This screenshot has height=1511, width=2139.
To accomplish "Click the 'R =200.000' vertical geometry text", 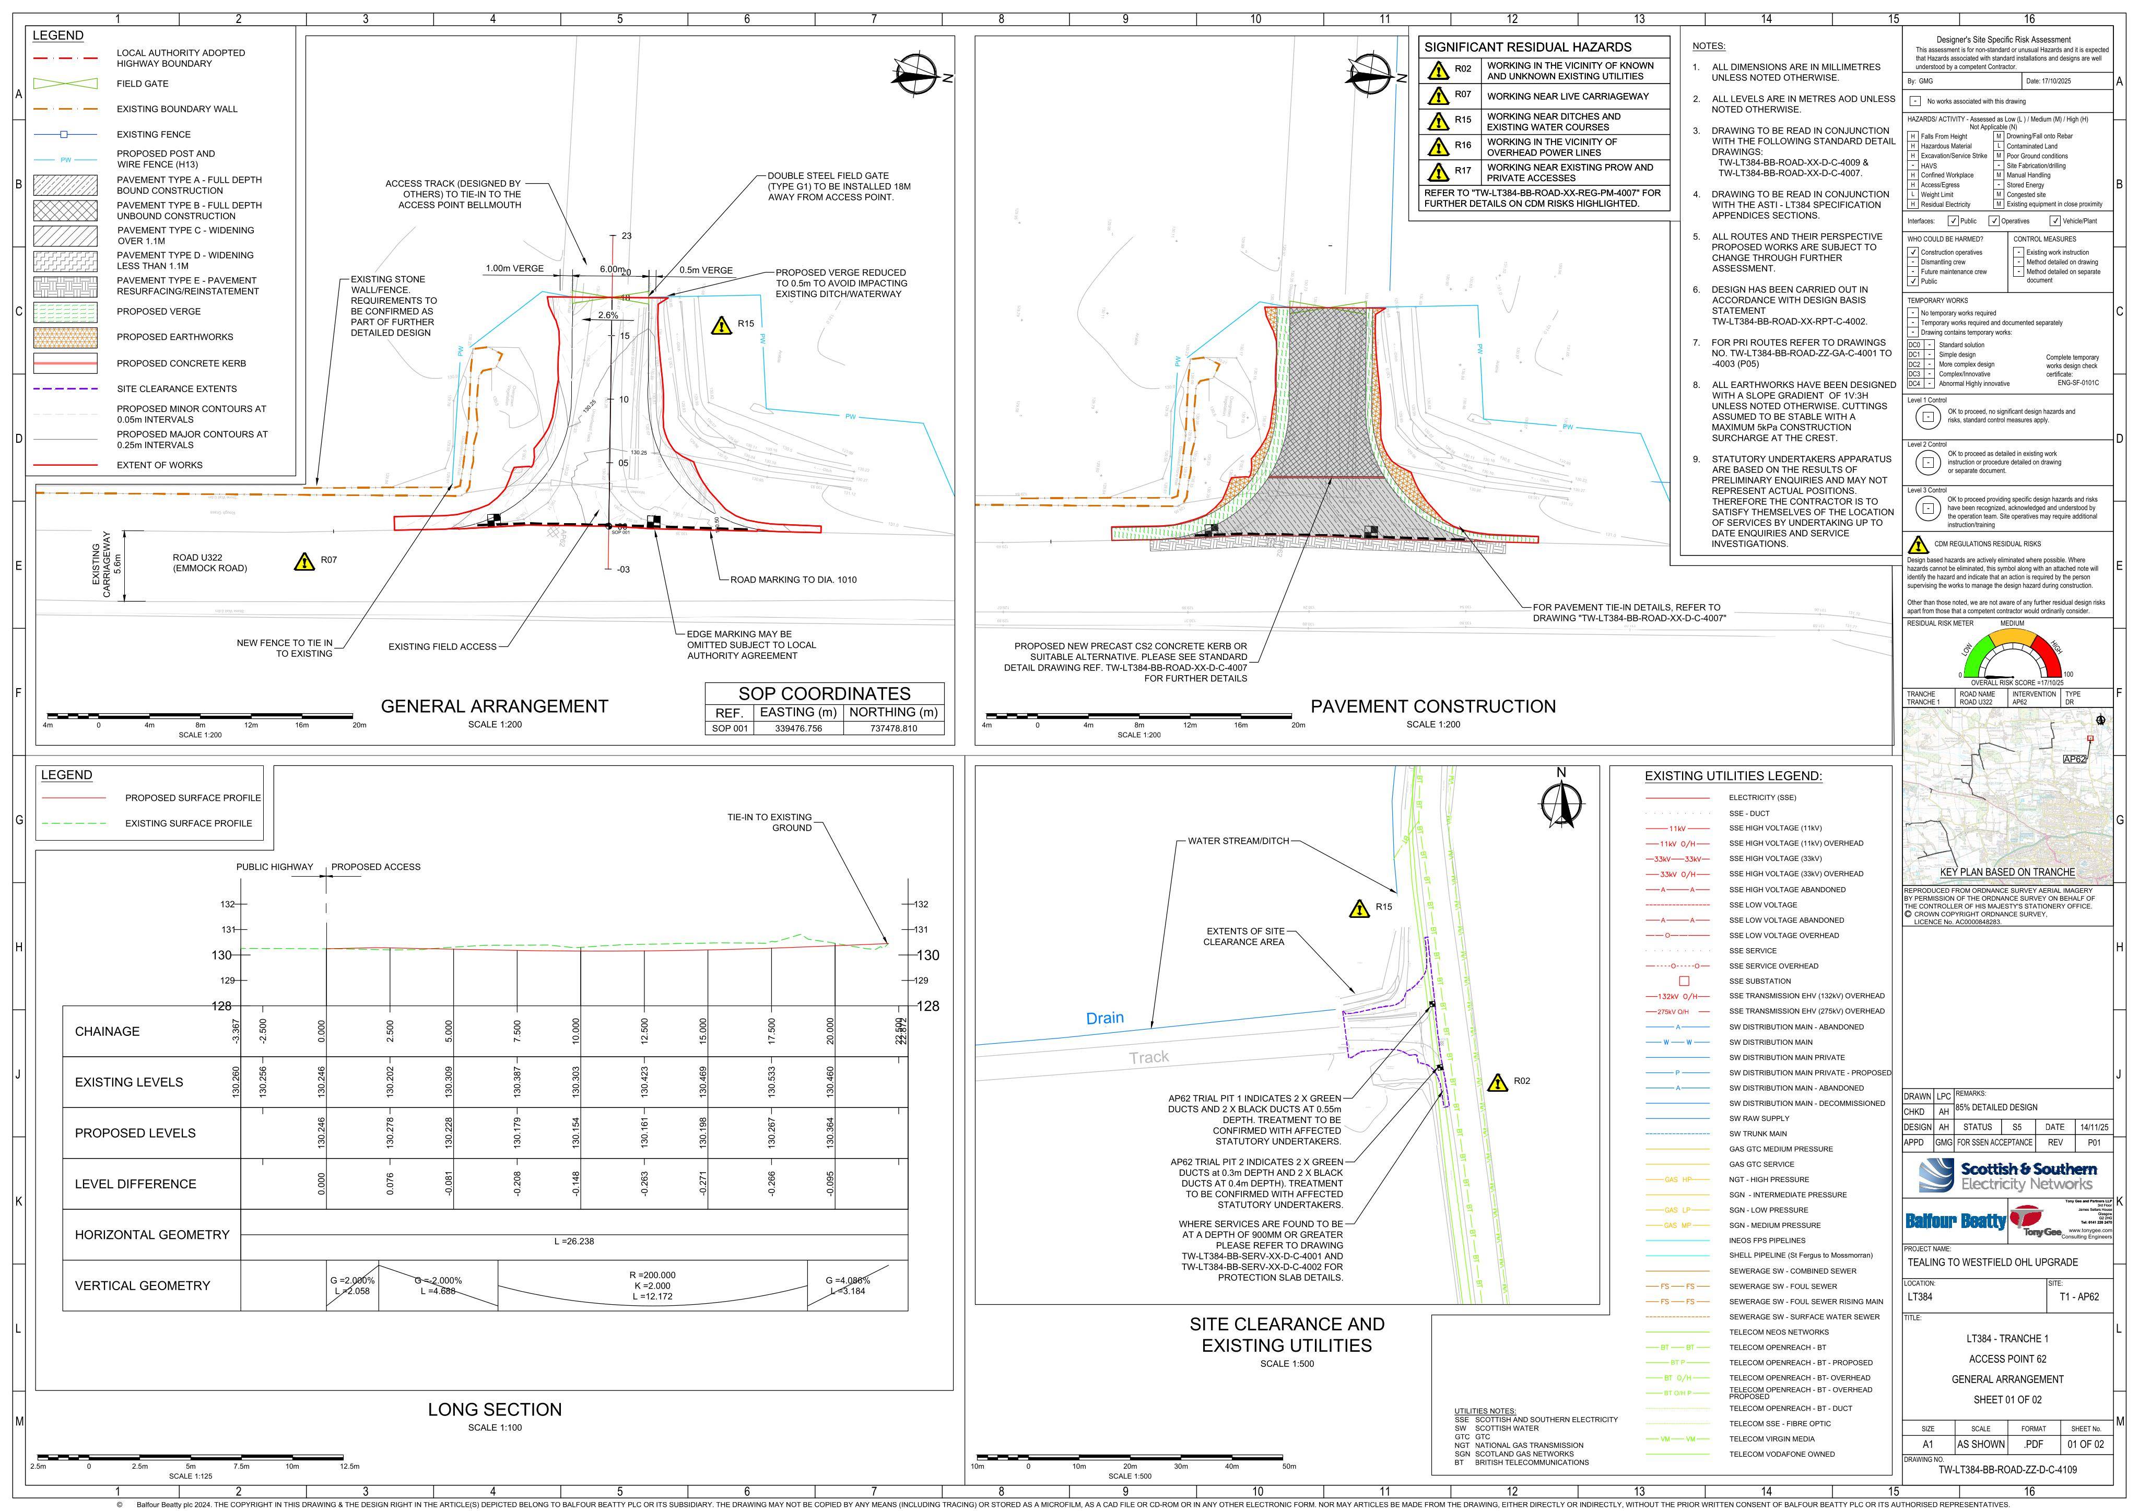I will pos(652,1276).
